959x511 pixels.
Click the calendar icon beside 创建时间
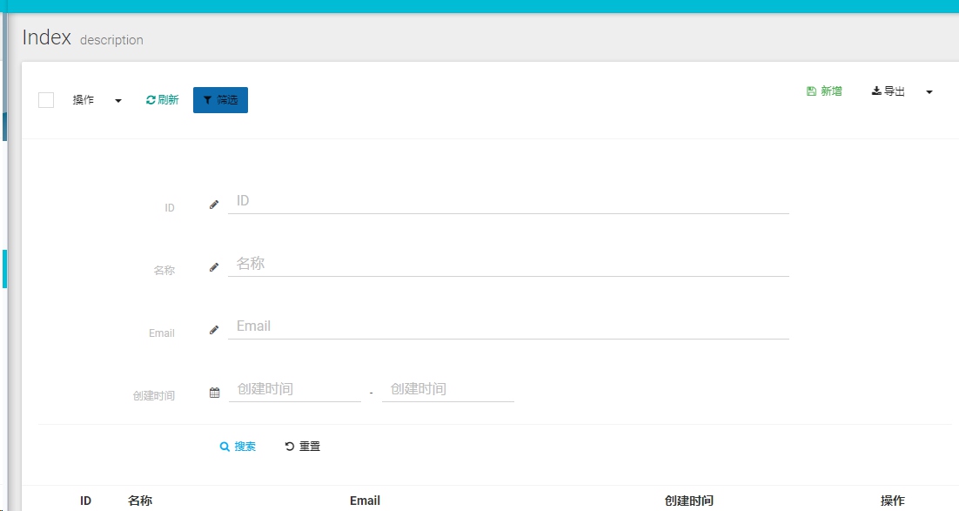pyautogui.click(x=214, y=393)
